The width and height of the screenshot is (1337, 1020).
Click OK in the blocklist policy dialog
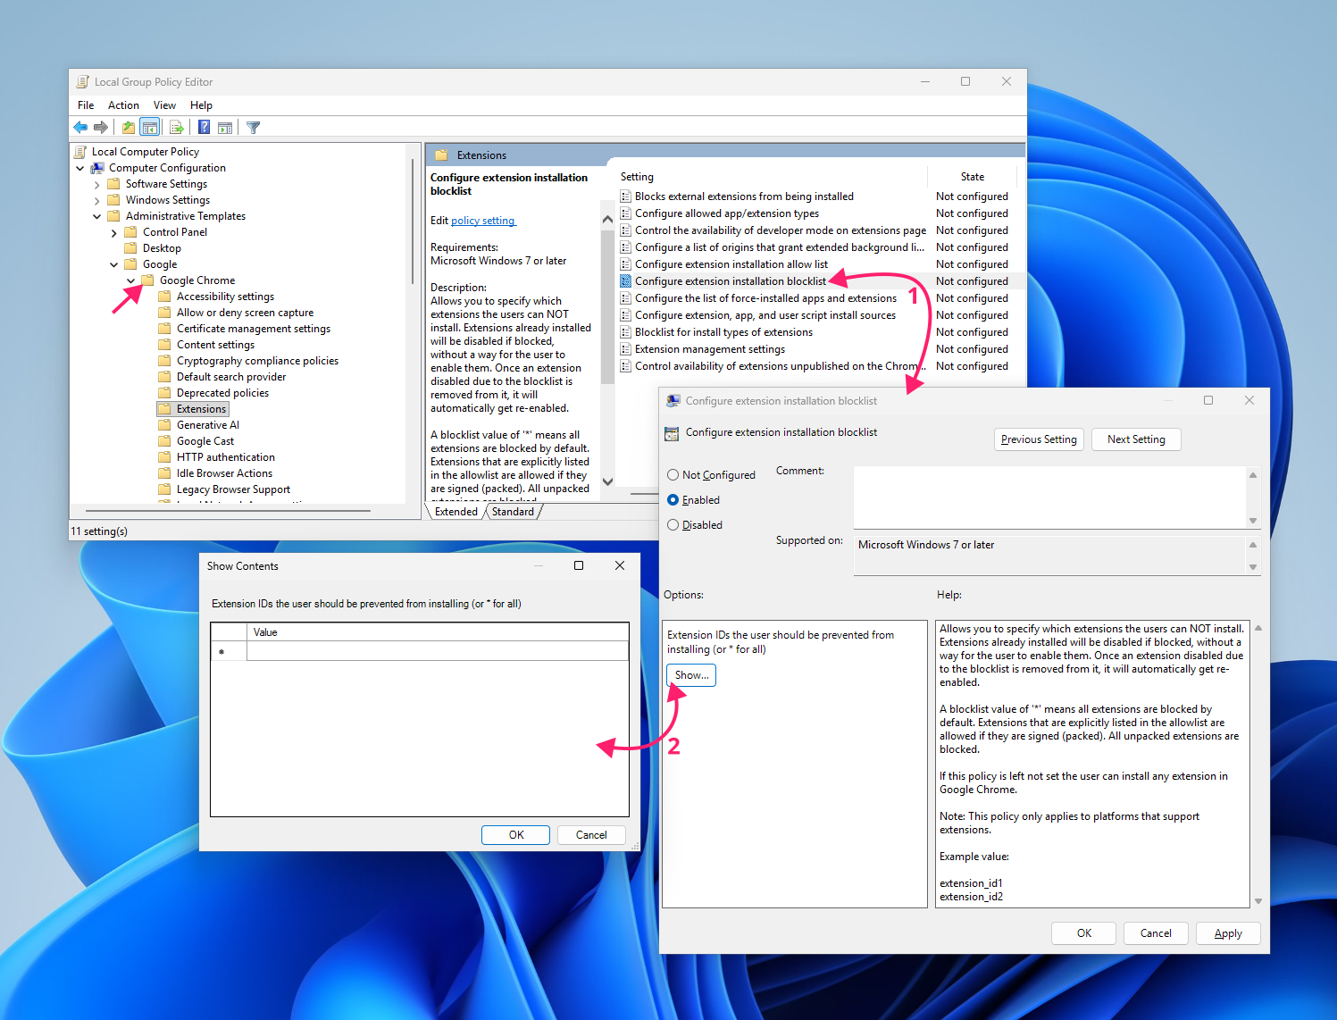(x=1084, y=933)
